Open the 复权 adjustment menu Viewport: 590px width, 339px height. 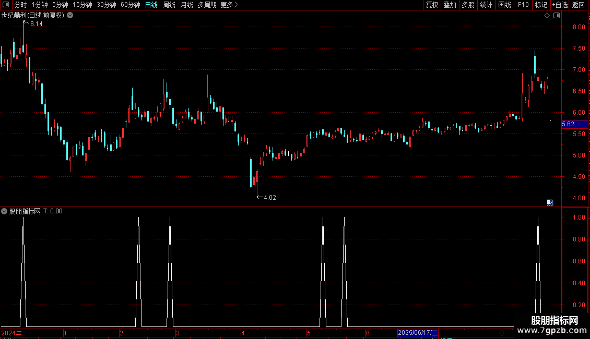pyautogui.click(x=432, y=5)
